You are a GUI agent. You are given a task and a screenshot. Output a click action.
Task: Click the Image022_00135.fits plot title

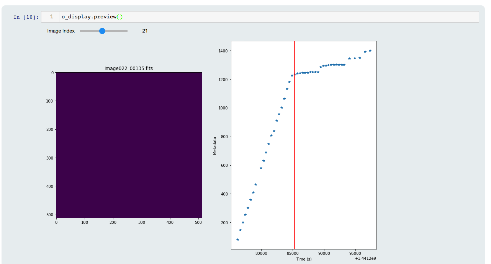click(129, 68)
